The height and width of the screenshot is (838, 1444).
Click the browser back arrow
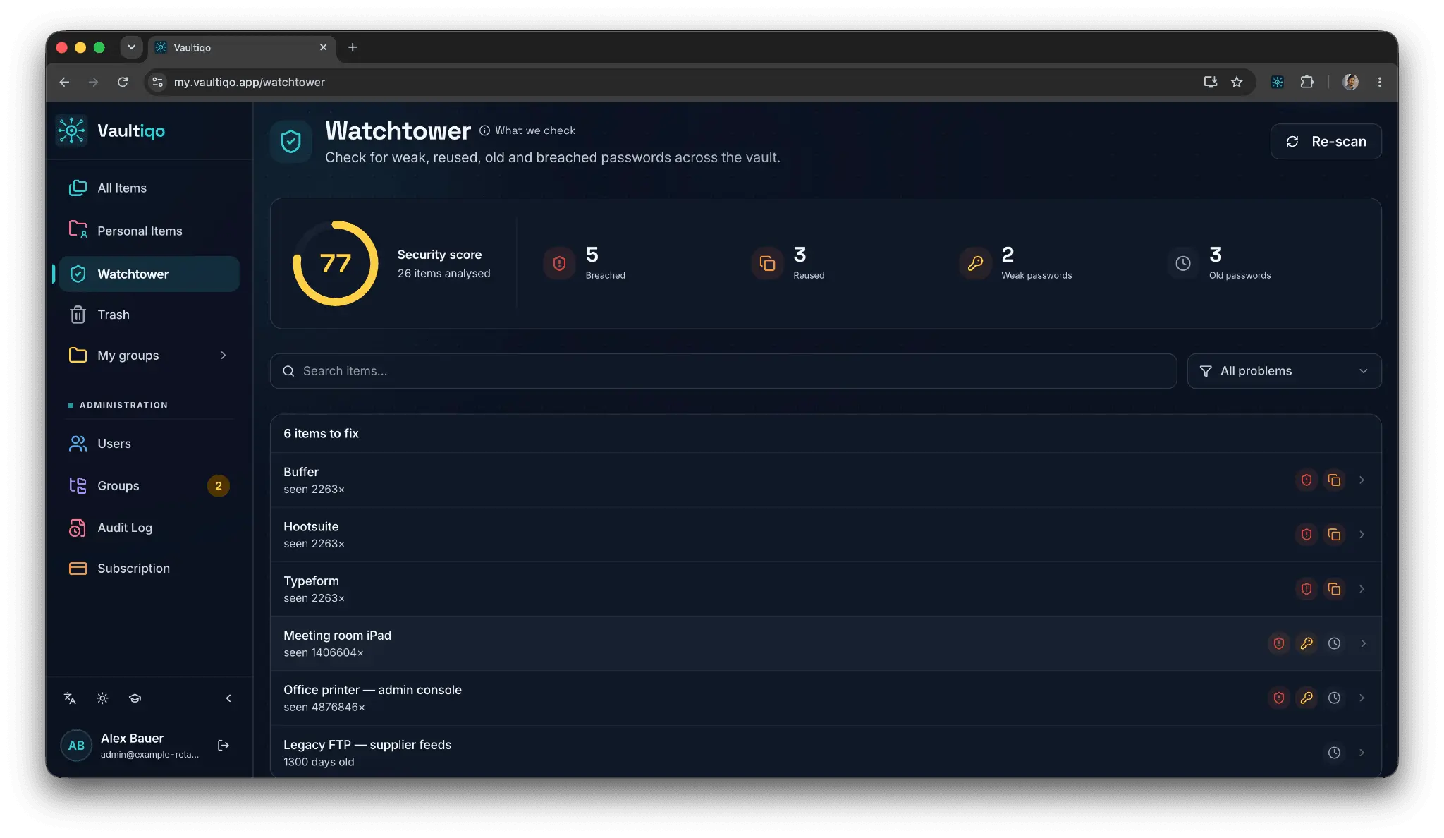tap(64, 82)
